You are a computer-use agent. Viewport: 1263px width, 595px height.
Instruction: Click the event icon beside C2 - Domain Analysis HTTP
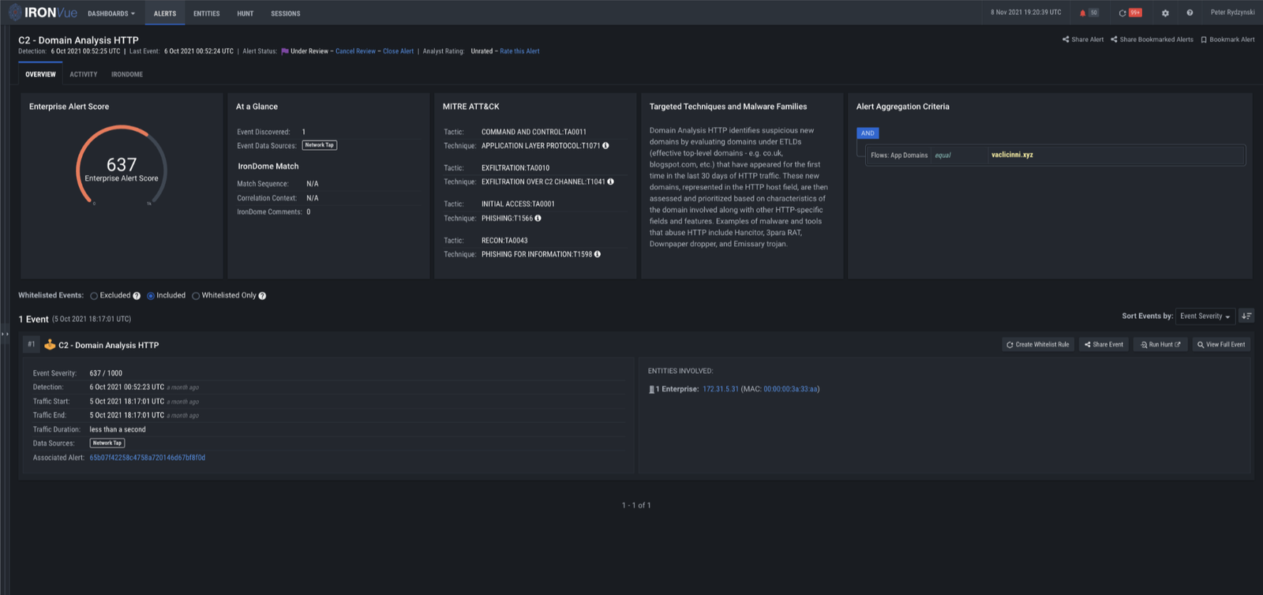(x=50, y=345)
